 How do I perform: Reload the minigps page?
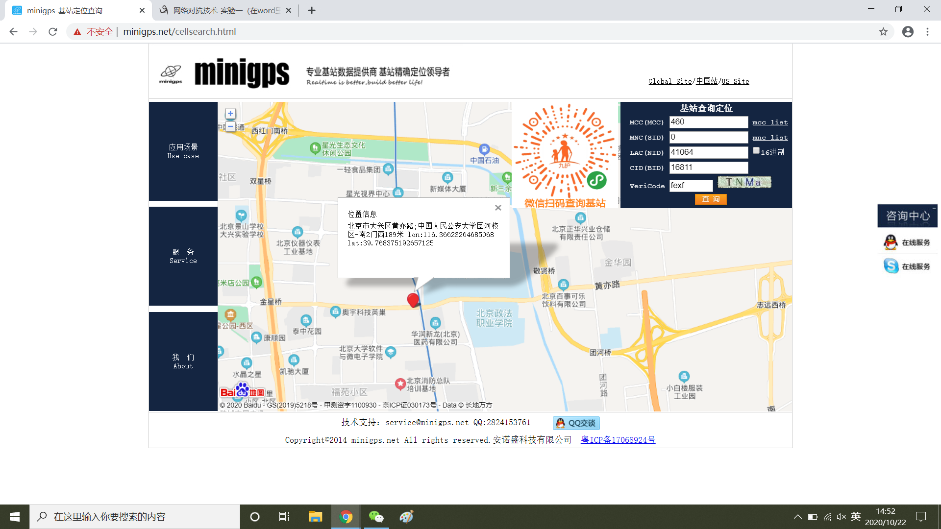53,32
